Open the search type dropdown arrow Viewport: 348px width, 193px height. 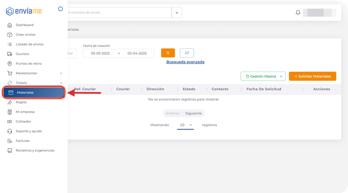[177, 12]
